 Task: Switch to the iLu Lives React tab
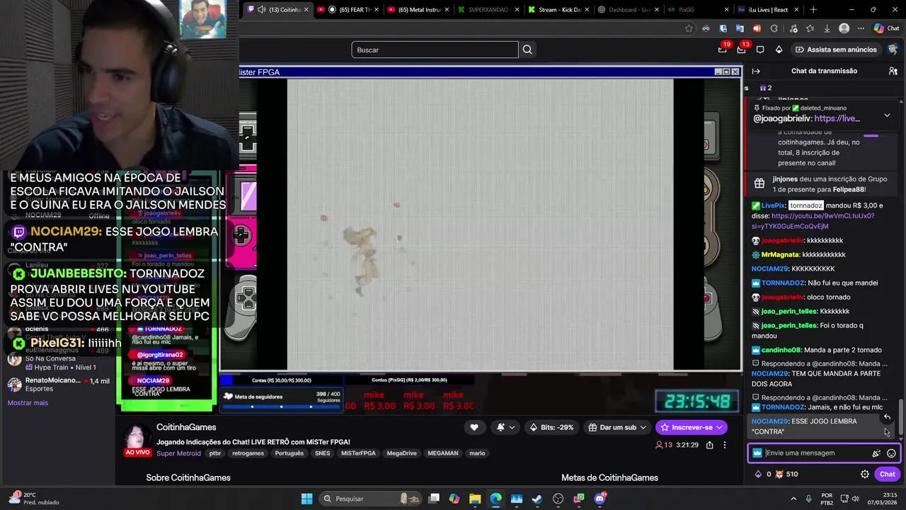tap(768, 10)
